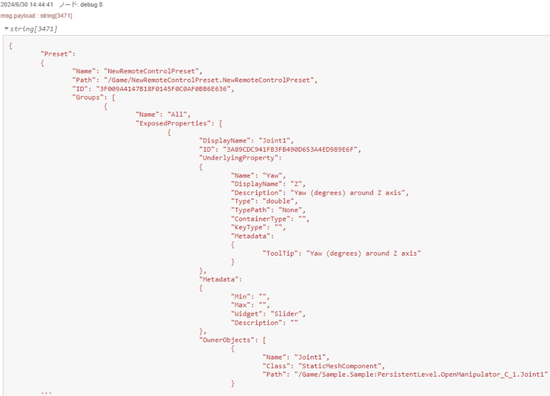Click the NewRemoteControlPreset name value
This screenshot has height=396, width=550.
pyautogui.click(x=153, y=71)
